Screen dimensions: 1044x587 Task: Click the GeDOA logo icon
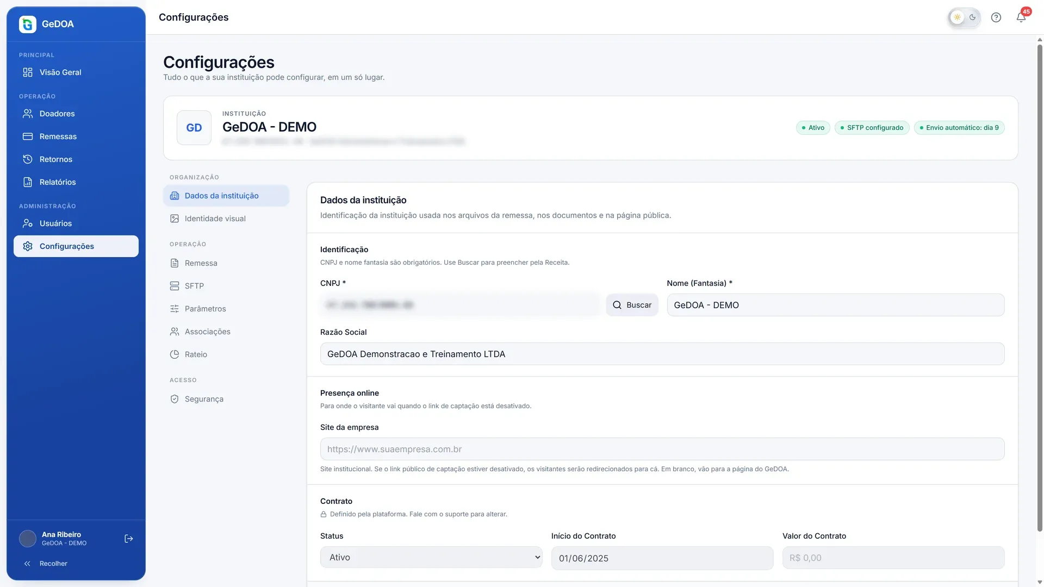[28, 24]
